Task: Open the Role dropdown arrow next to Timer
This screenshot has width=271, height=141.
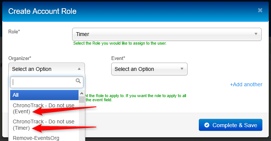Action: 256,34
